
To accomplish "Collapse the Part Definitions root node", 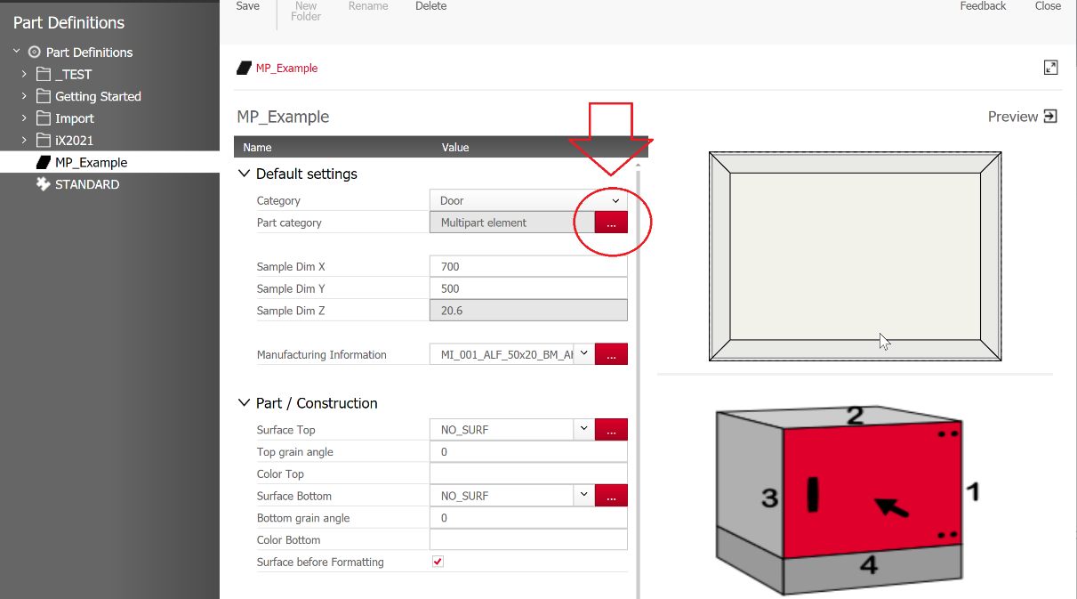I will click(17, 52).
